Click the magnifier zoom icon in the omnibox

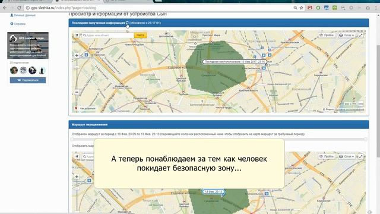coord(295,8)
